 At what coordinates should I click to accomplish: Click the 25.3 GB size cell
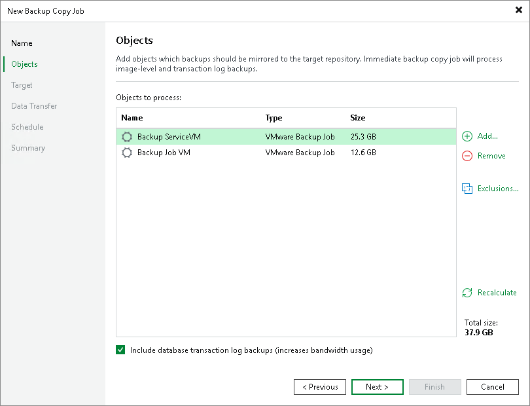coord(363,137)
